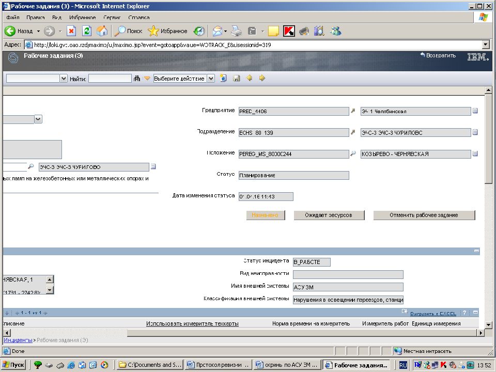Click the Вид неисправности field
Screen dimensions: 496x372
click(x=348, y=274)
